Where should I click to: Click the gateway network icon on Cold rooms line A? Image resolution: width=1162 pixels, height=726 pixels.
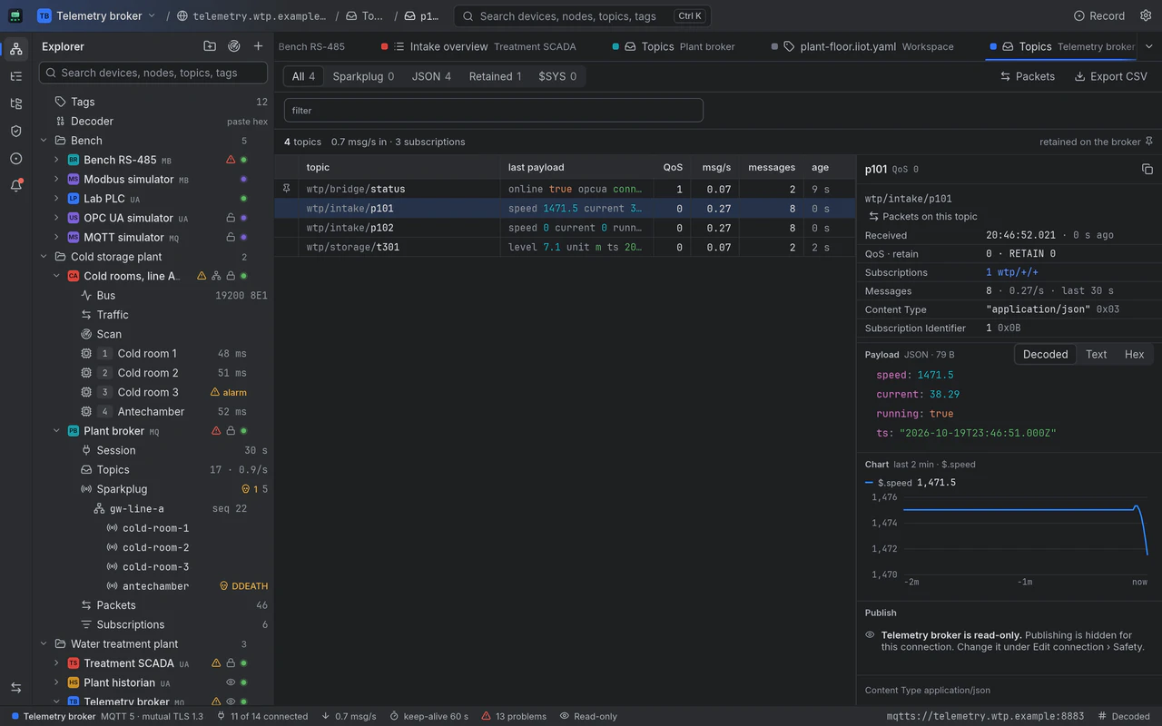tap(216, 276)
